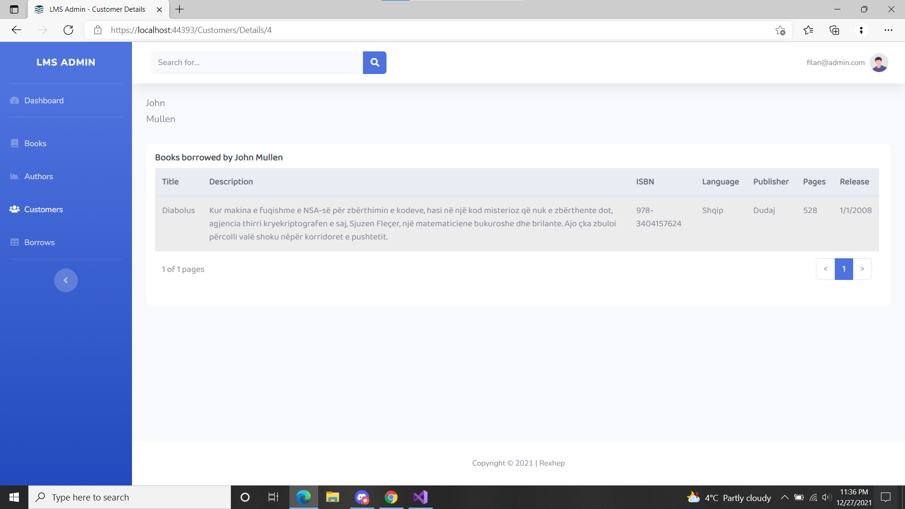
Task: Open filan@admin.com user dropdown
Action: click(x=835, y=63)
